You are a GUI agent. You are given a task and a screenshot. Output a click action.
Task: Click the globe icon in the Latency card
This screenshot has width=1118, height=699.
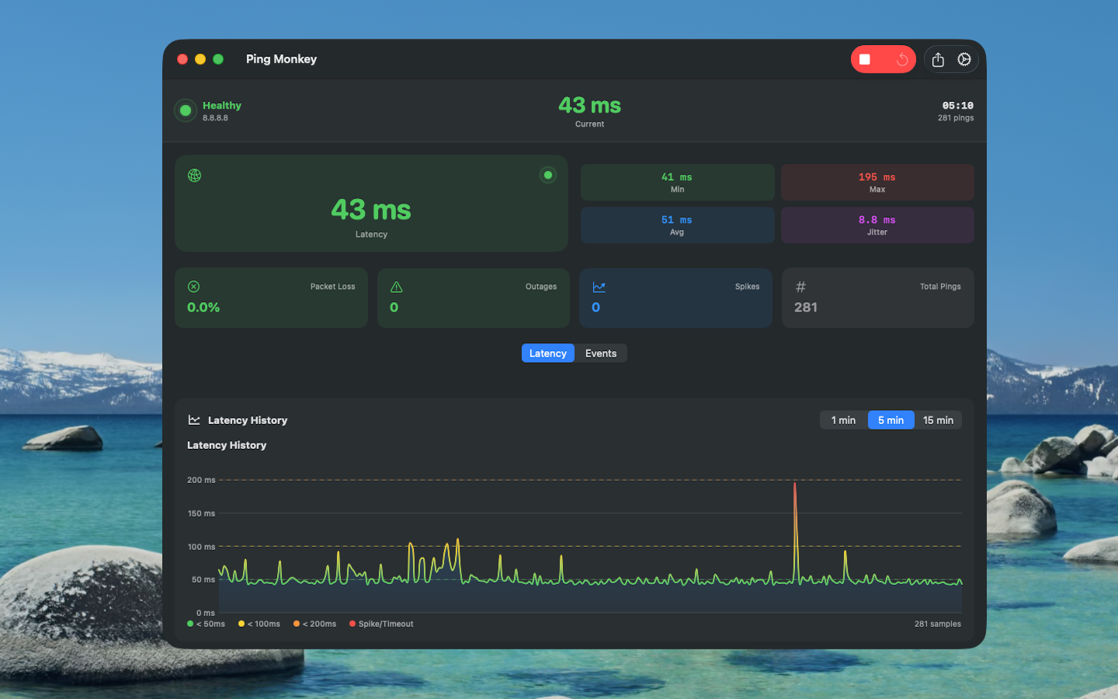tap(194, 176)
